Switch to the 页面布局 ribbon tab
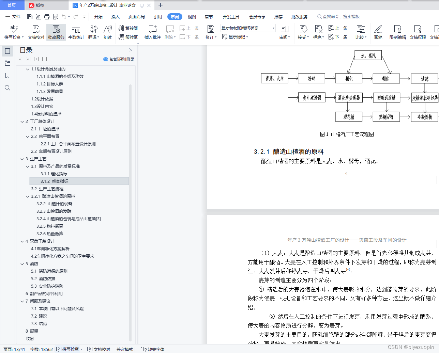This screenshot has height=353, width=439. click(x=137, y=17)
